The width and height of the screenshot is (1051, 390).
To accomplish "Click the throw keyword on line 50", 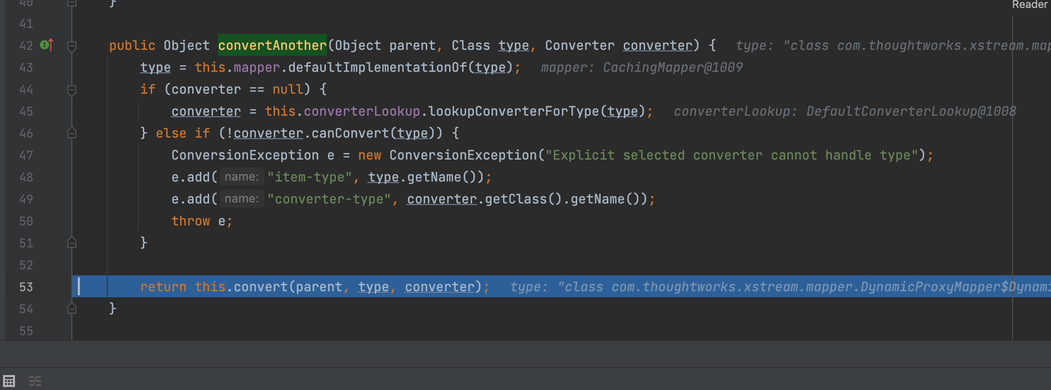I will click(191, 221).
